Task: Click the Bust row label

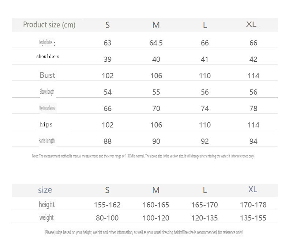Action: tap(47, 75)
